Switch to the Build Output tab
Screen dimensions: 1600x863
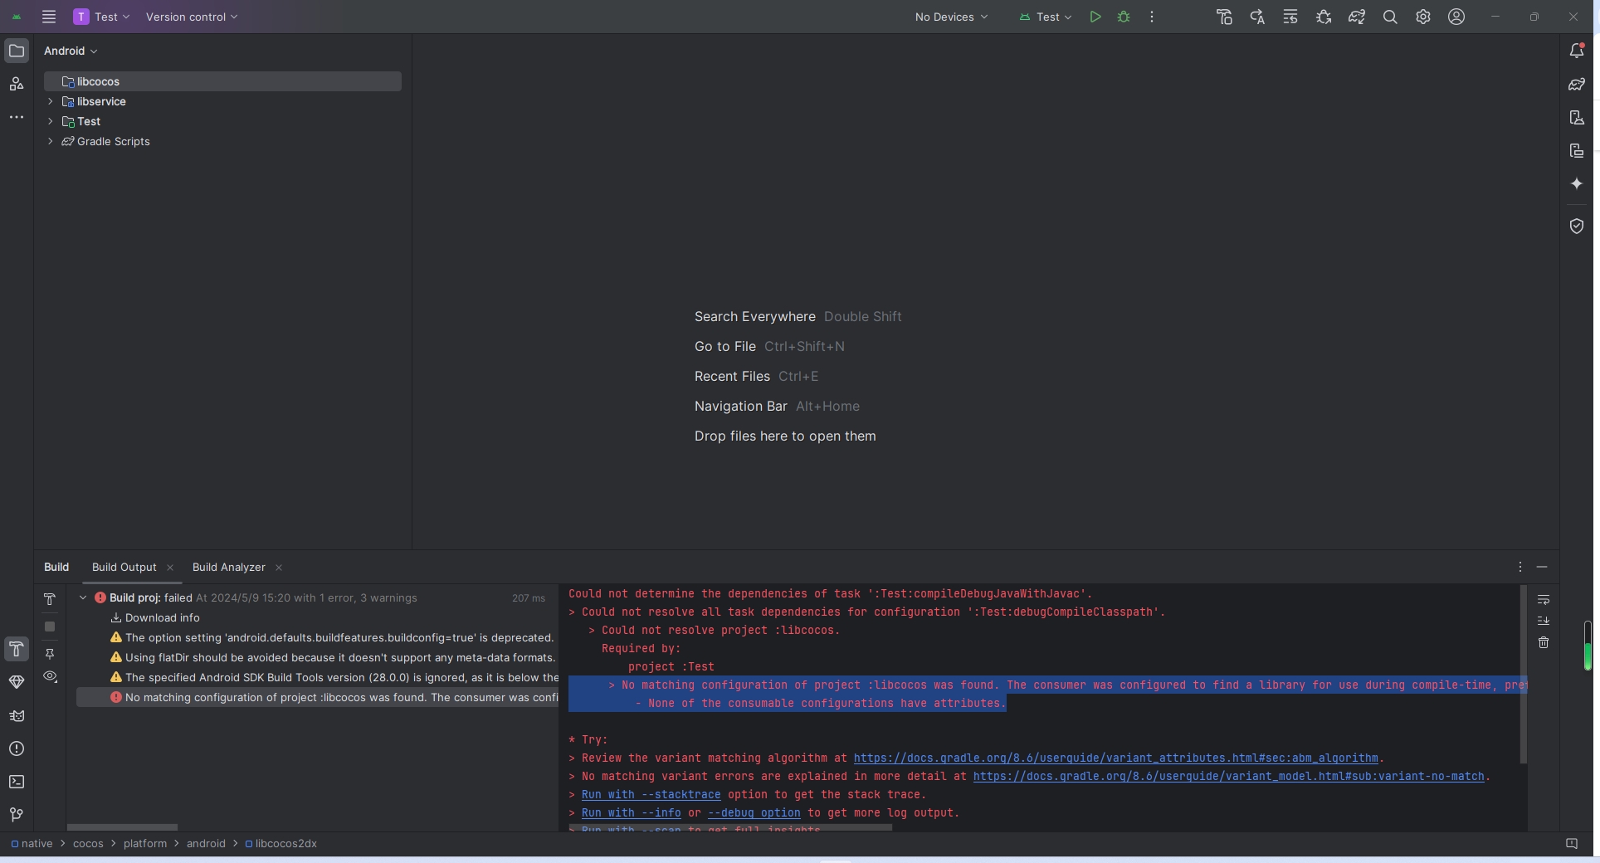[x=124, y=567]
